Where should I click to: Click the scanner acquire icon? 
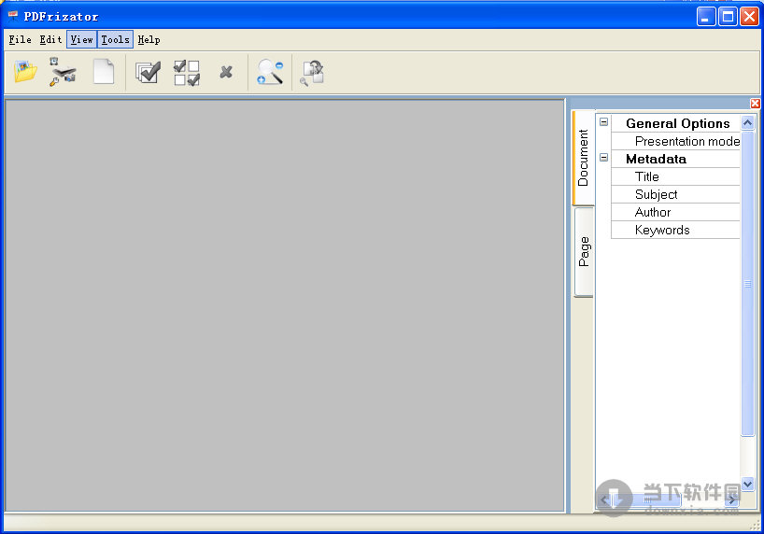63,72
